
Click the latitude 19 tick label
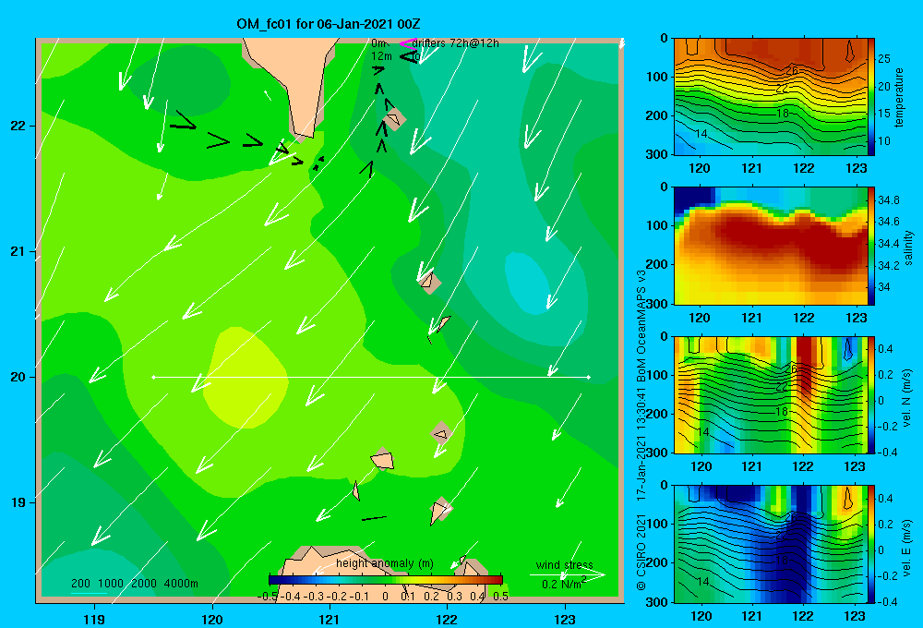18,502
